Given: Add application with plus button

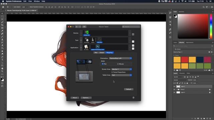Looking at the screenshot, I should (x=133, y=46).
